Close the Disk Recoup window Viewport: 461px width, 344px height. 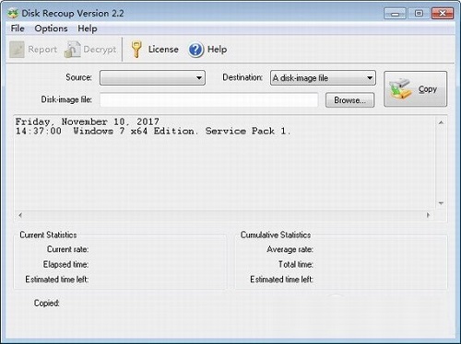tap(443, 14)
